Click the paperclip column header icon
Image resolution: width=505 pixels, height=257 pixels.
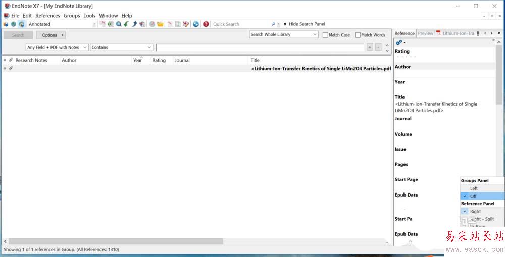click(11, 60)
